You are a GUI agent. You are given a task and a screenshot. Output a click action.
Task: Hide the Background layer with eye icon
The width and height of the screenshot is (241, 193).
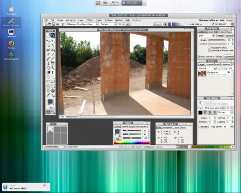coord(229,72)
